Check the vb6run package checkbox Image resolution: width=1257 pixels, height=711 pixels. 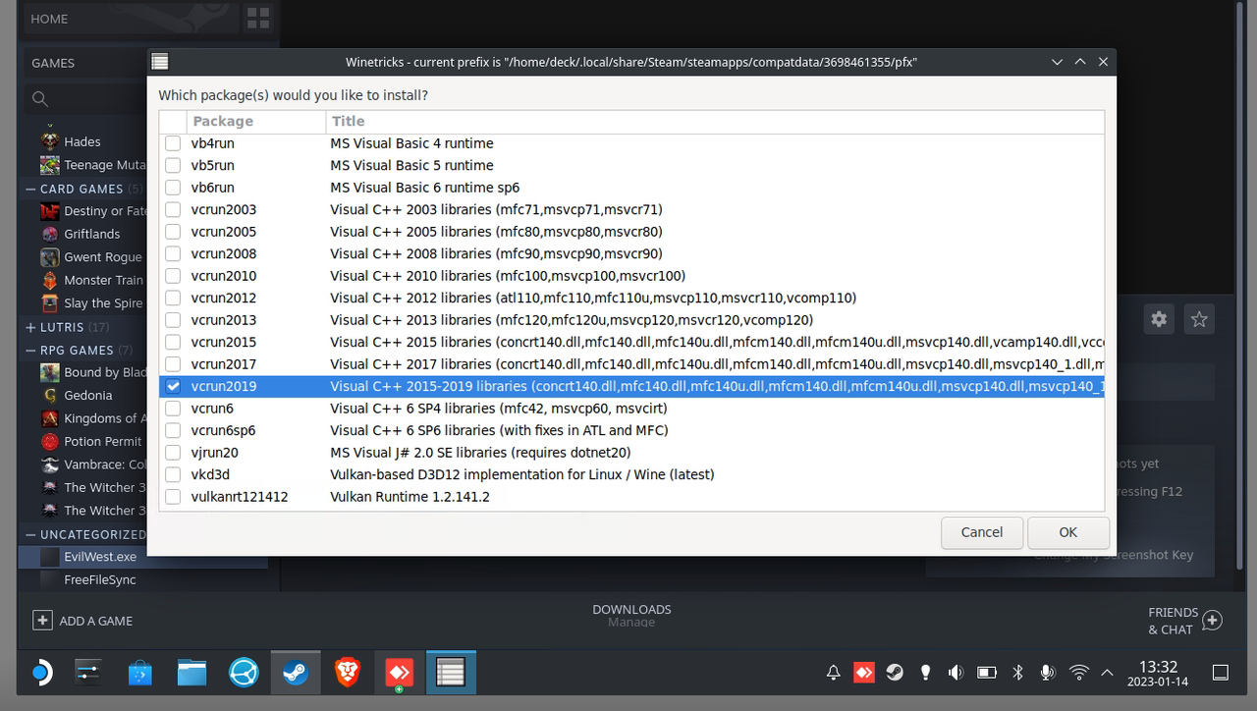pyautogui.click(x=173, y=188)
